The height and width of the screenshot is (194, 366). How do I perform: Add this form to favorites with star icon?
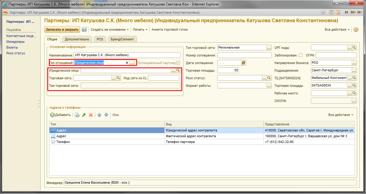coord(323,12)
